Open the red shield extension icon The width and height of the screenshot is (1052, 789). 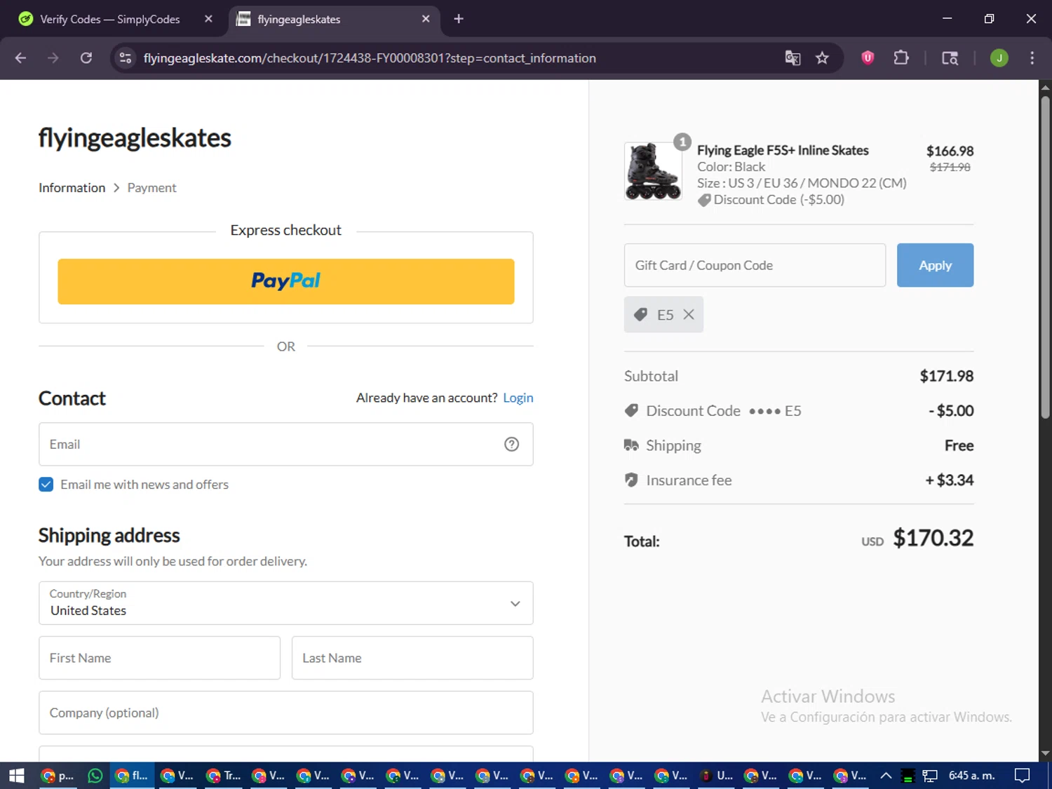coord(868,58)
